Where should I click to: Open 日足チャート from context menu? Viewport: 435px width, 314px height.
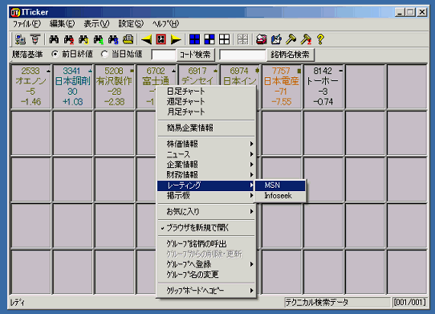(x=205, y=91)
